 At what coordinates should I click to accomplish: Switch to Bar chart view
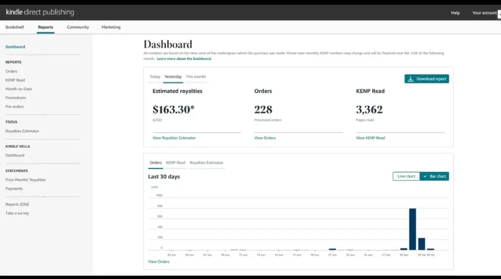434,176
